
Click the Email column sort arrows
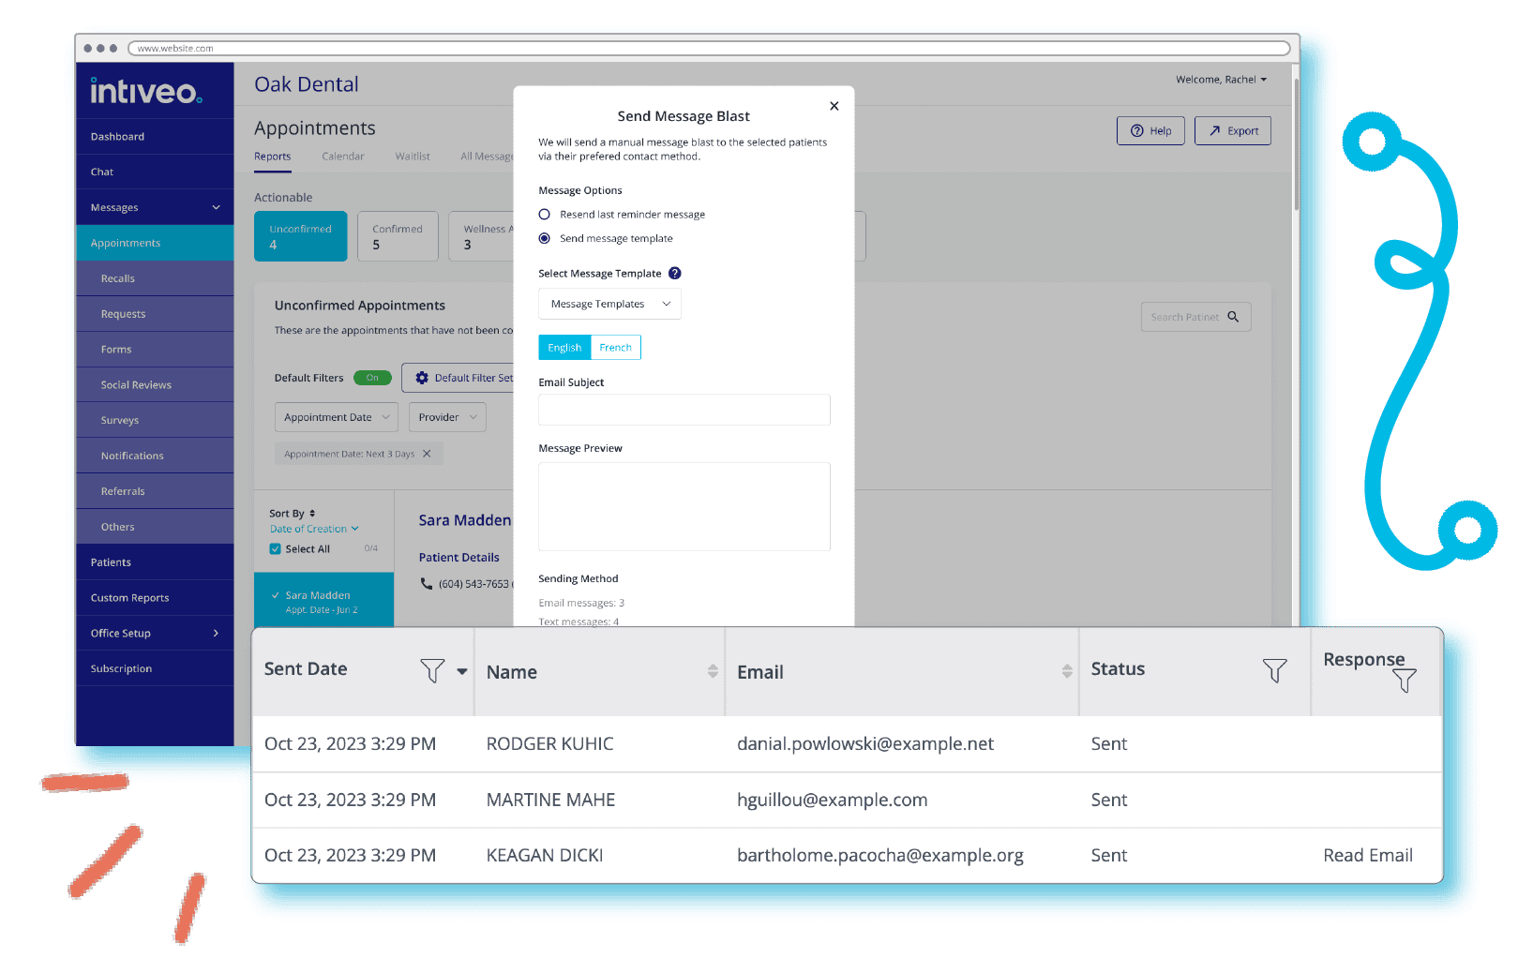[x=1067, y=671]
